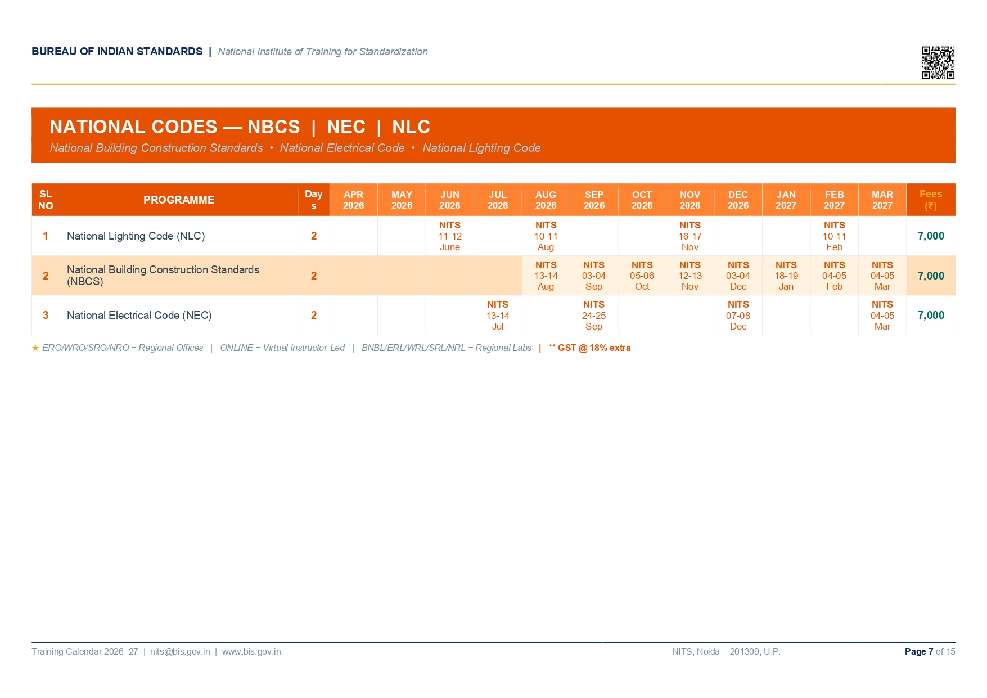Image resolution: width=987 pixels, height=698 pixels.
Task: Click the JUL 2026 column header
Action: click(498, 200)
